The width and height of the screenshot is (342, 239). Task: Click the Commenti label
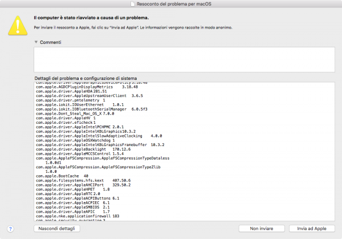[x=51, y=42]
